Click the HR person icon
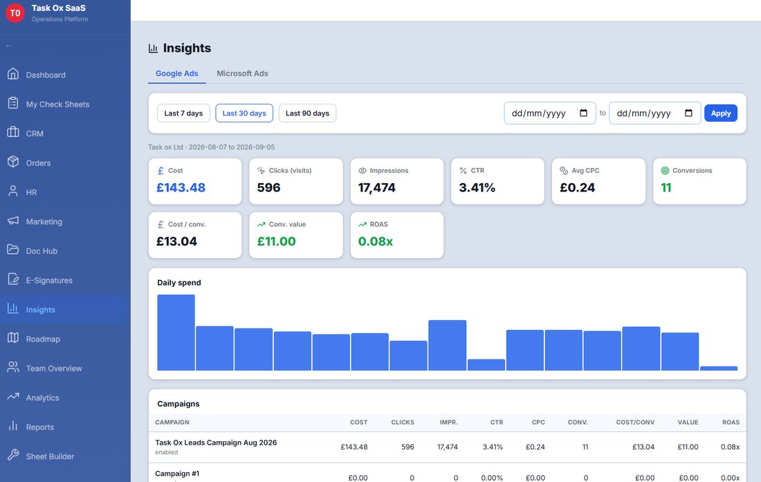Image resolution: width=761 pixels, height=482 pixels. [13, 191]
